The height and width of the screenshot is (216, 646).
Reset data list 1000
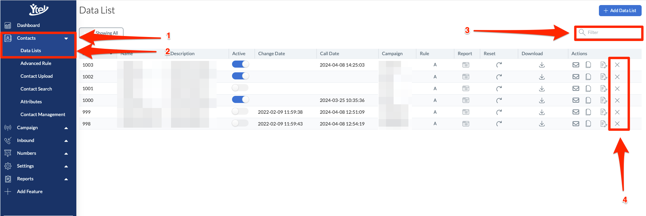(x=499, y=100)
